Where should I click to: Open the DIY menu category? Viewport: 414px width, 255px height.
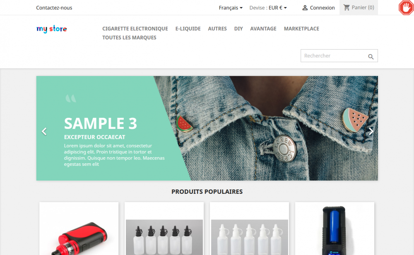[238, 29]
